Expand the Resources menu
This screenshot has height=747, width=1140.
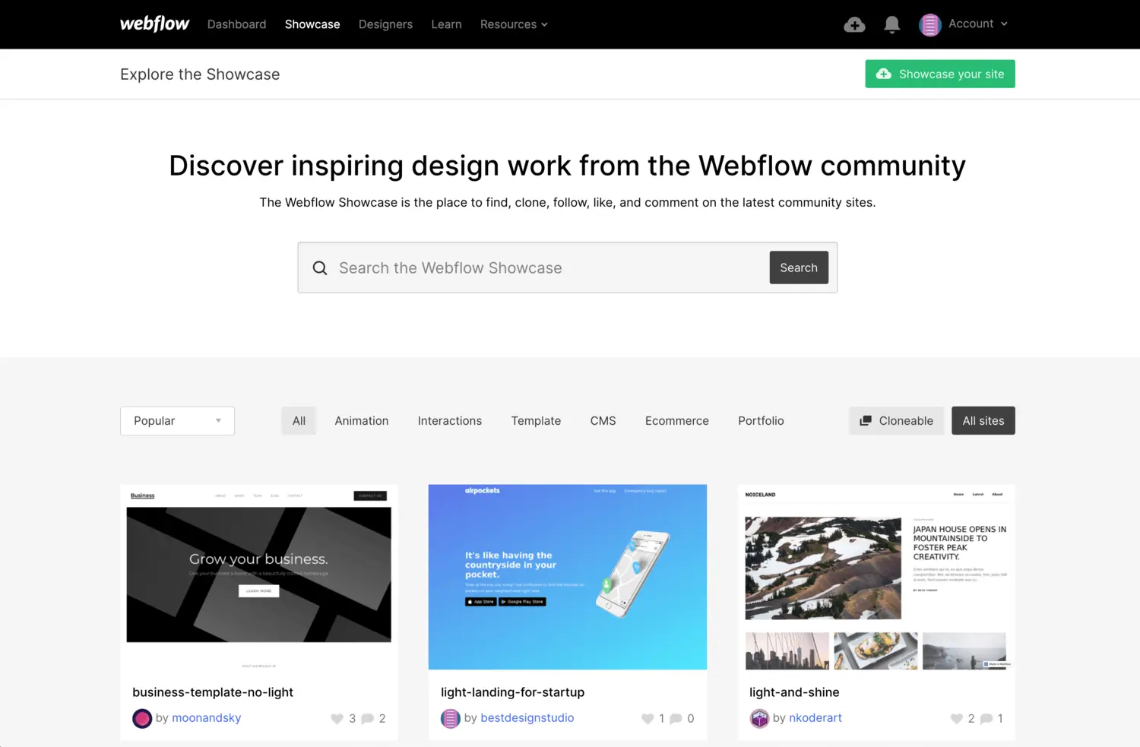pyautogui.click(x=514, y=24)
